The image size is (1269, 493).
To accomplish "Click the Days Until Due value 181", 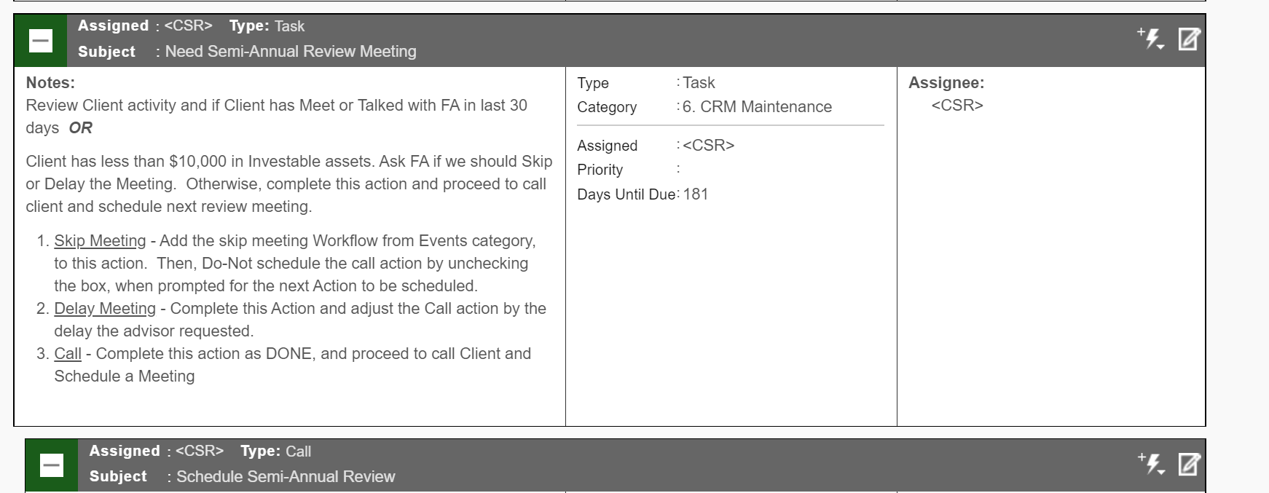I will coord(696,194).
